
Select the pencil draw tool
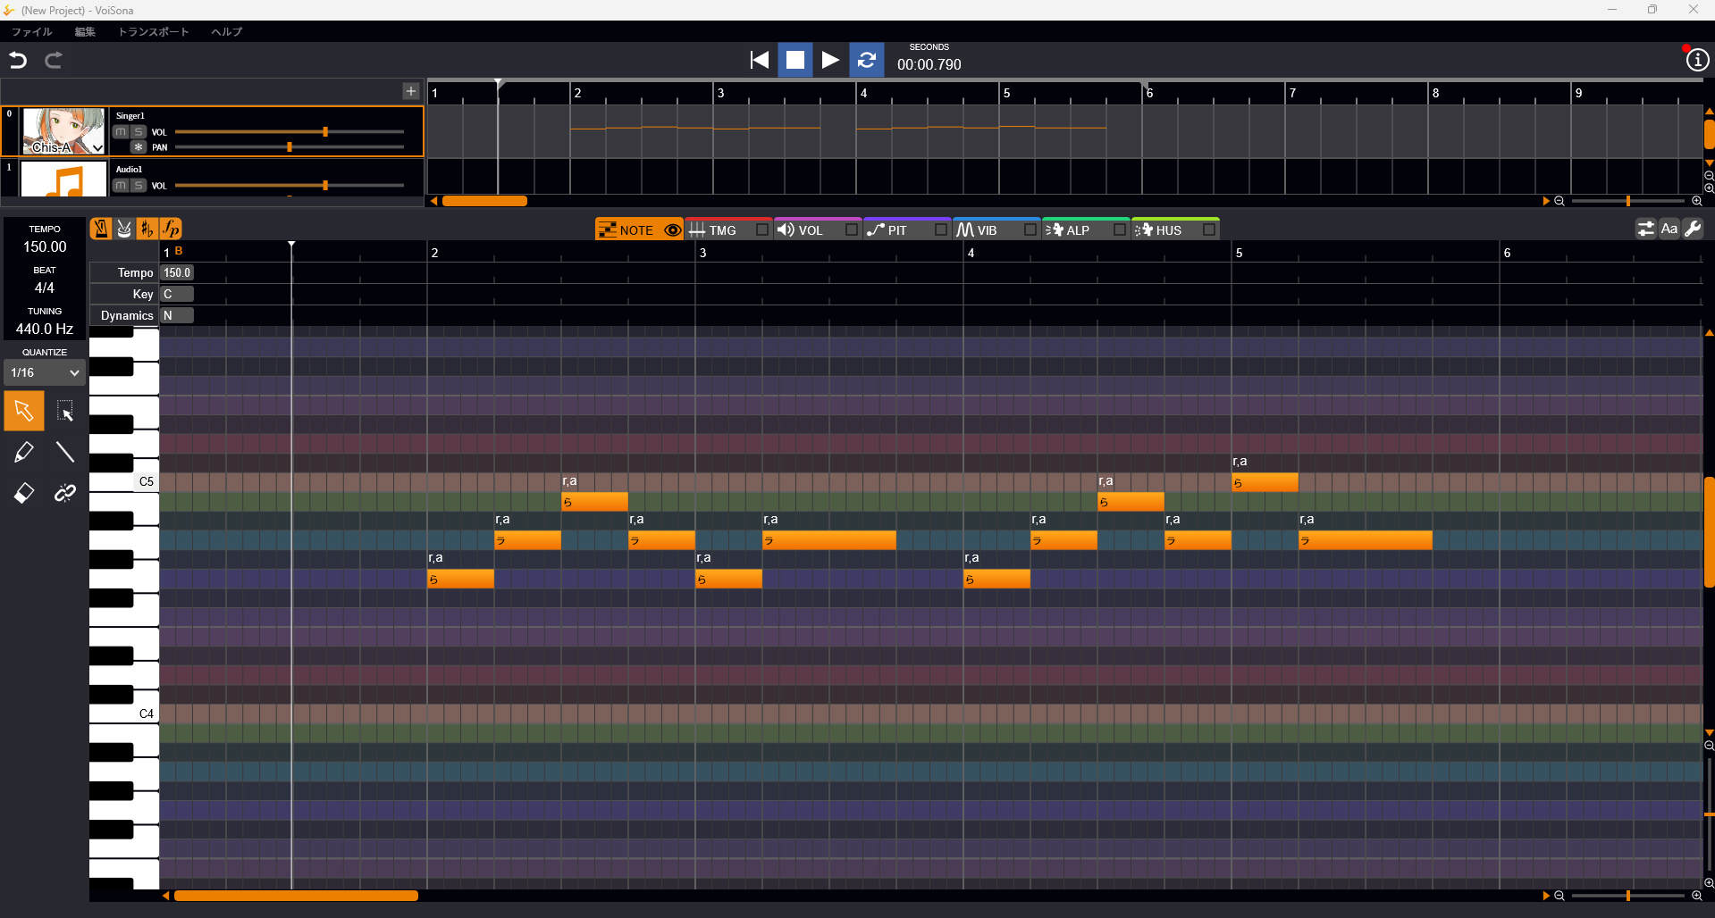coord(24,452)
